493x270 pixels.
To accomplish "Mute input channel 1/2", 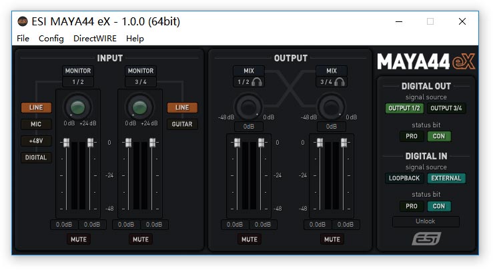I will tap(79, 239).
